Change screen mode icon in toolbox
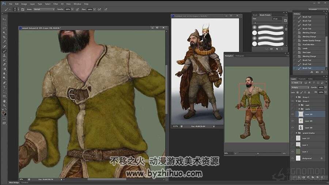The height and width of the screenshot is (185, 329). (4, 123)
